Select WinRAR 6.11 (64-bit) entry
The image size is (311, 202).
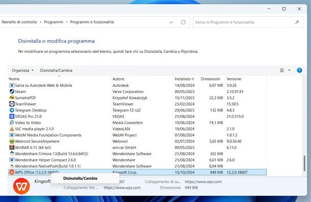pyautogui.click(x=33, y=148)
